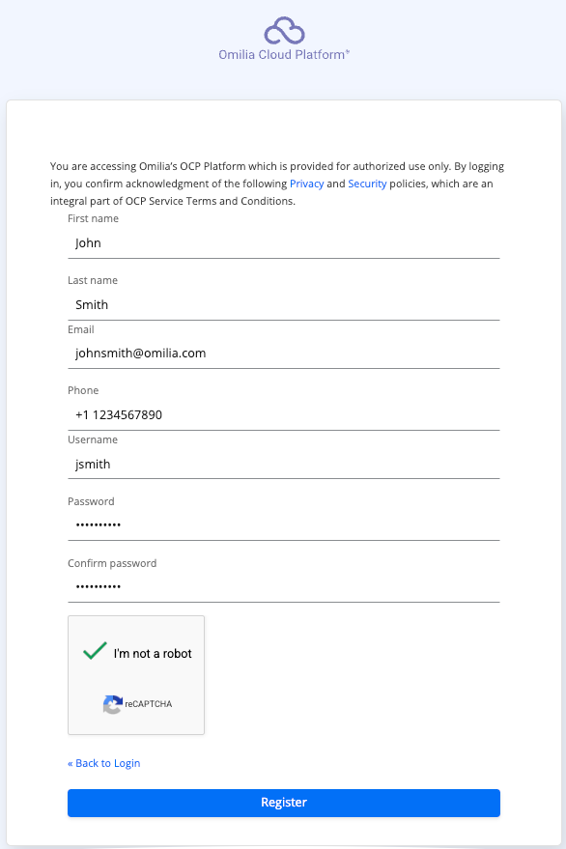Go back via Back to Login link
The width and height of the screenshot is (566, 849).
click(104, 763)
